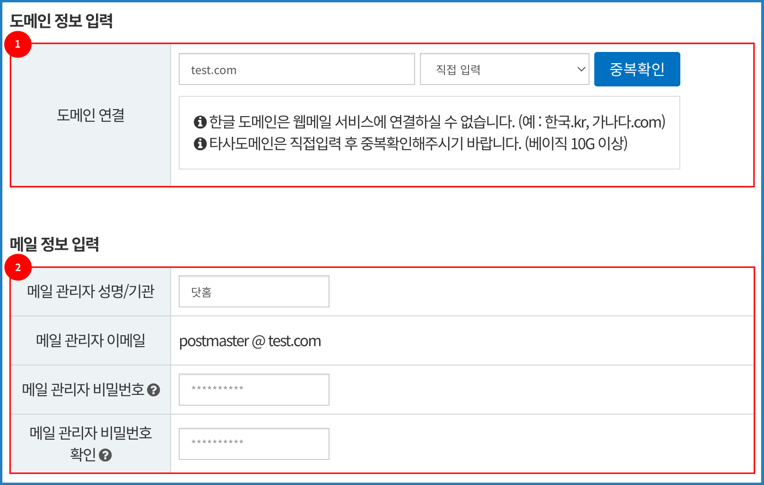764x485 pixels.
Task: Click the 메일 관리자 이메일 label
Action: point(90,340)
